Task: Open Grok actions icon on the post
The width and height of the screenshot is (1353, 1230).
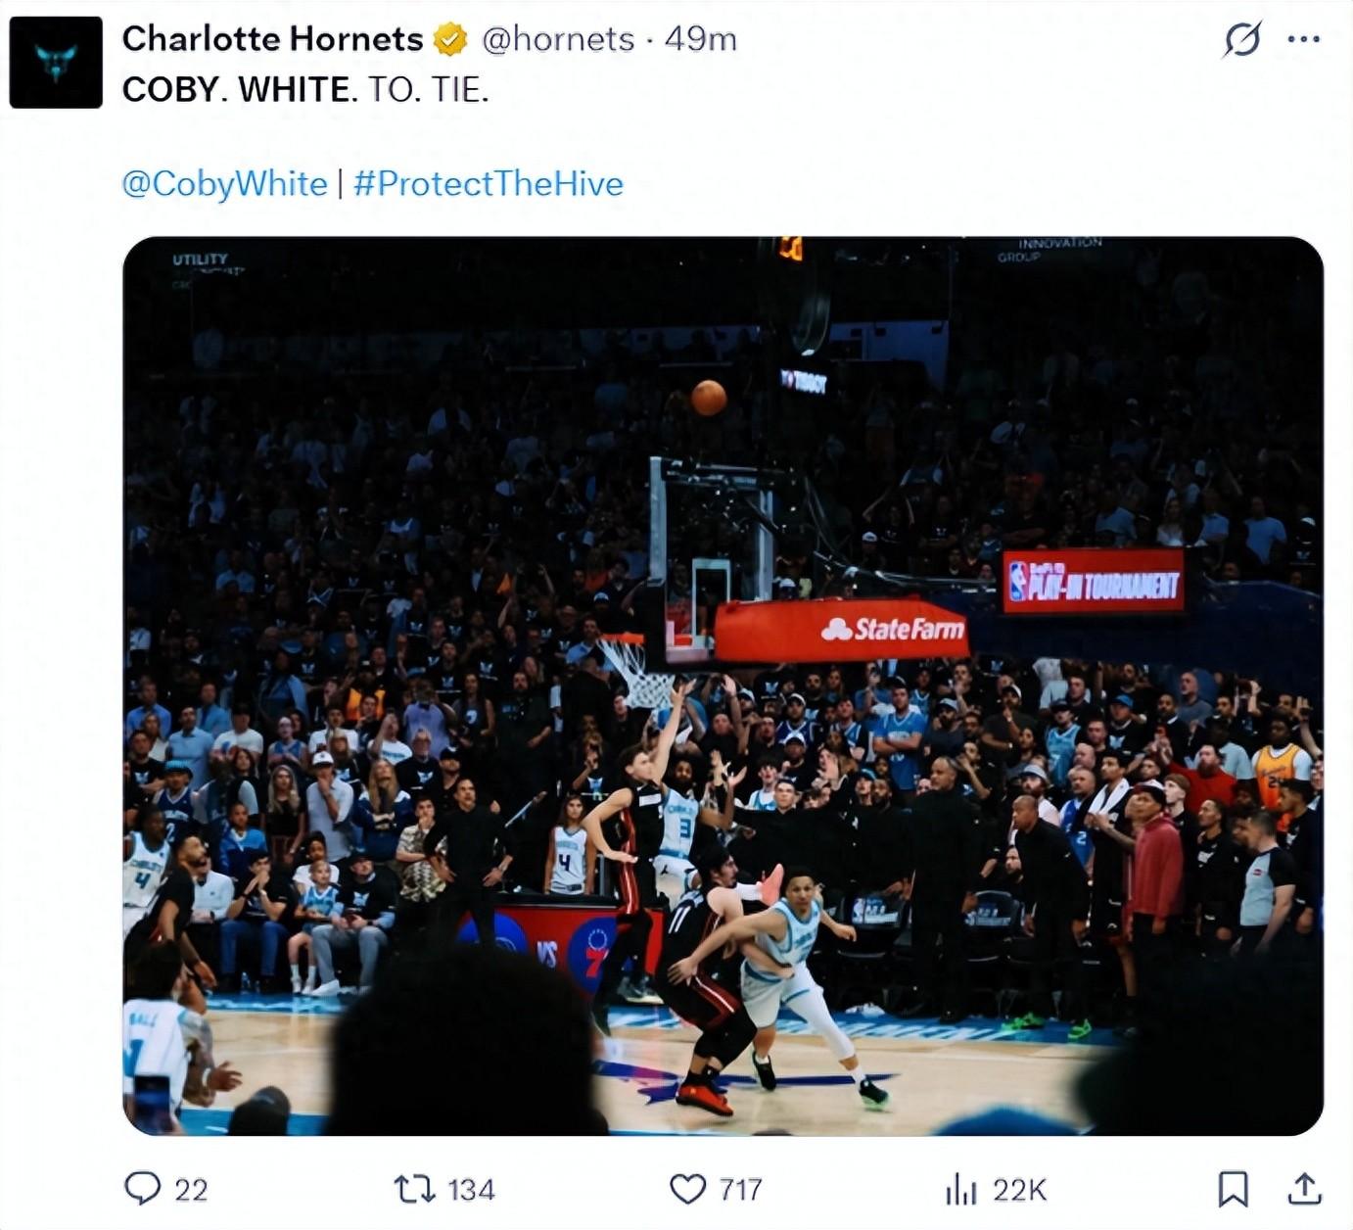Action: point(1241,39)
